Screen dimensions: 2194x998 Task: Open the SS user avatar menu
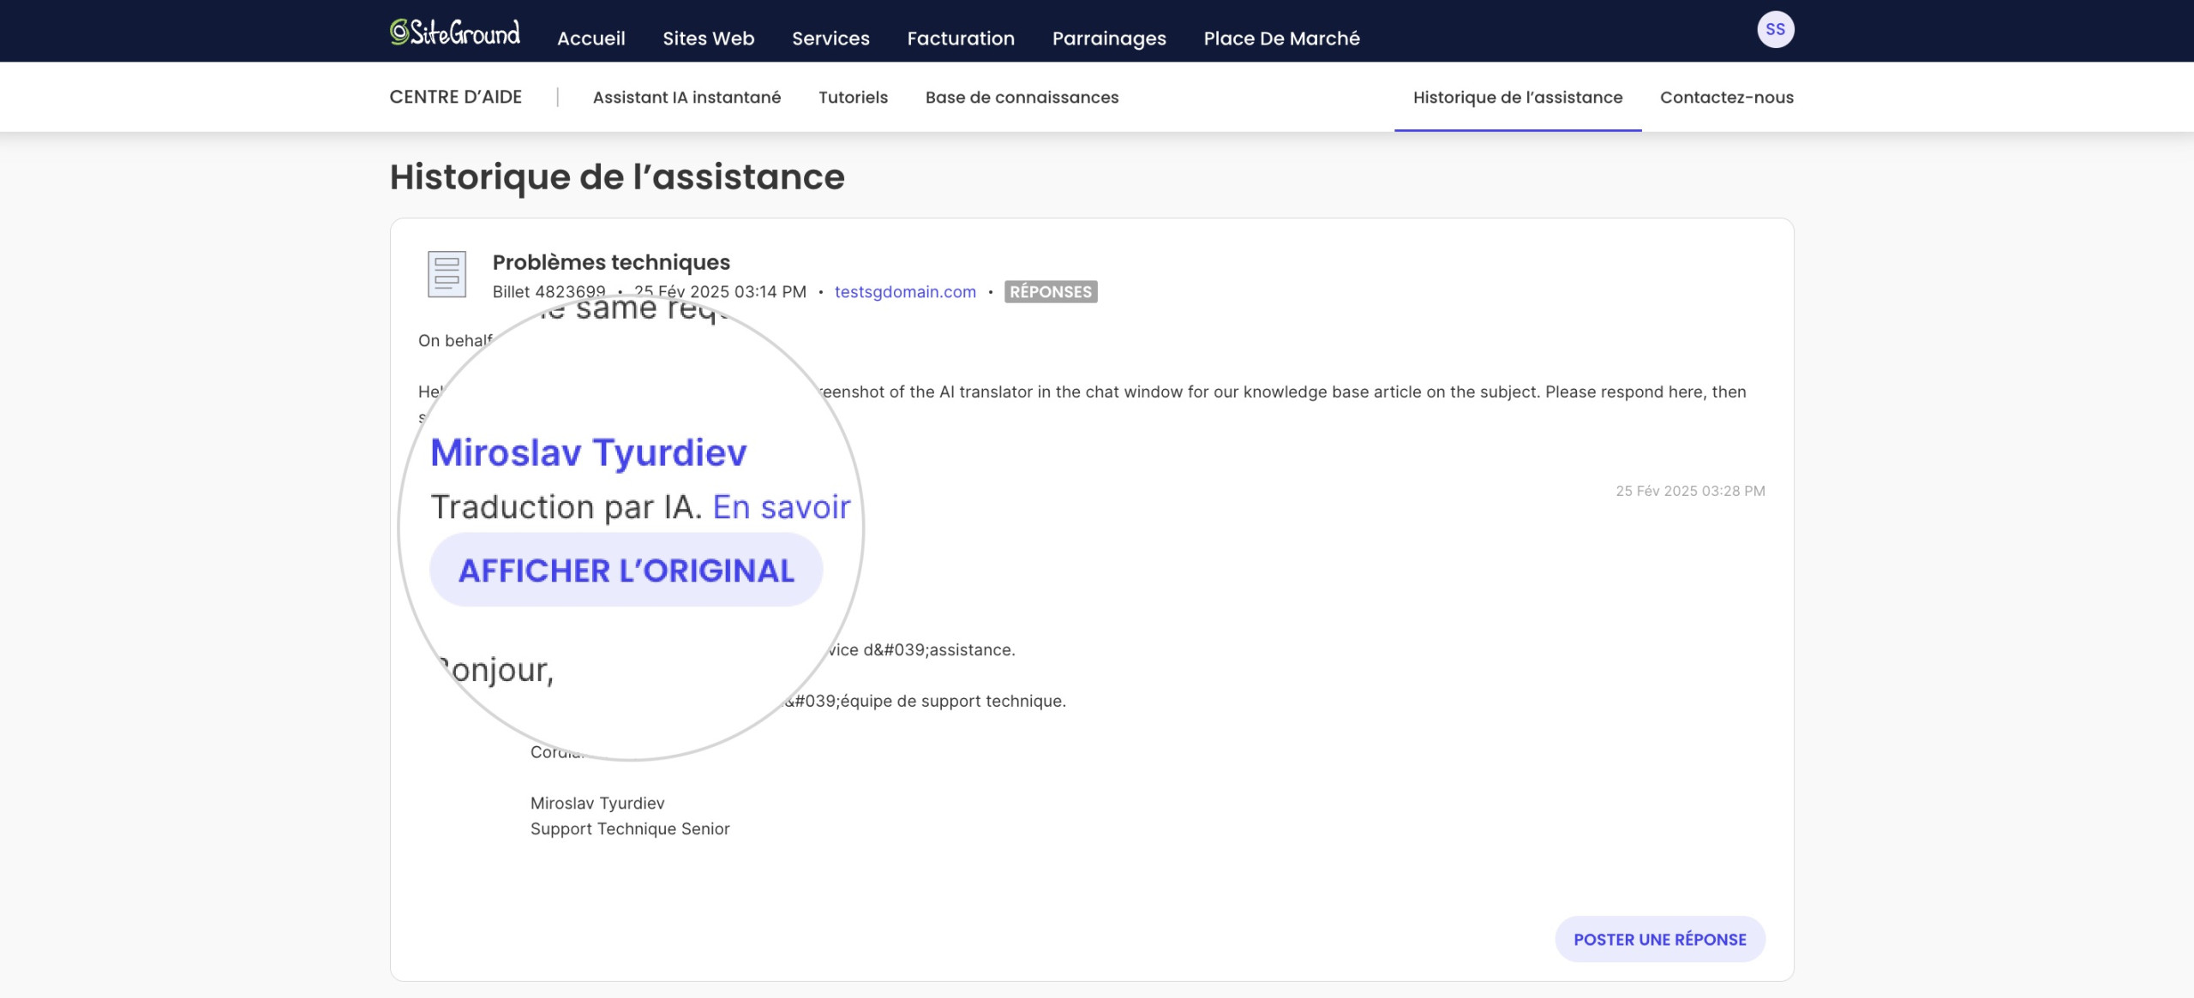(x=1775, y=30)
